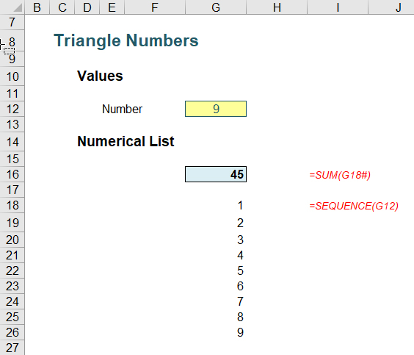Viewport: 414px width, 355px height.
Task: Click the Numerical List heading
Action: 126,141
